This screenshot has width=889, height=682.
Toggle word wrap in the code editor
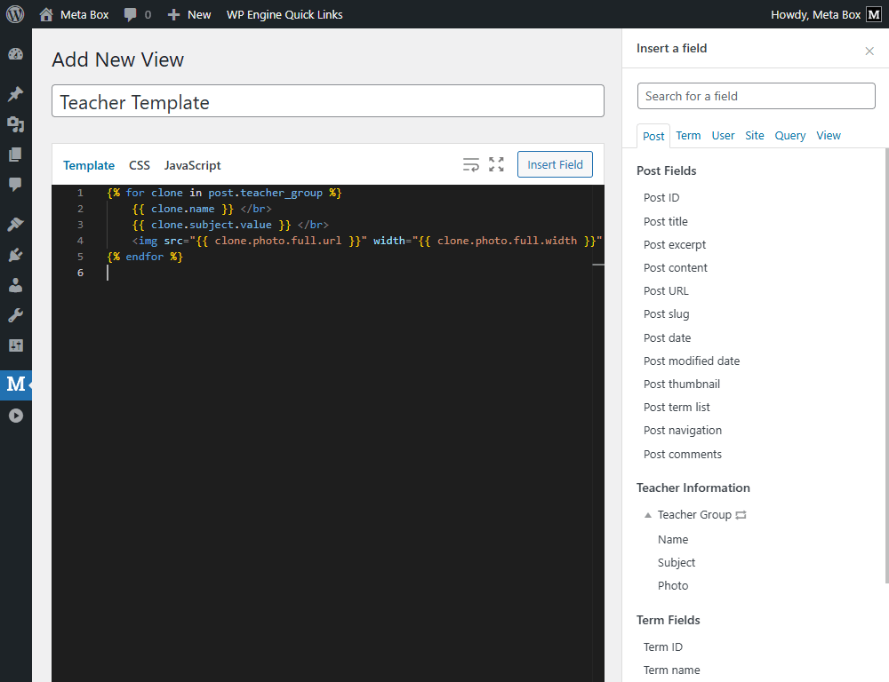tap(471, 164)
